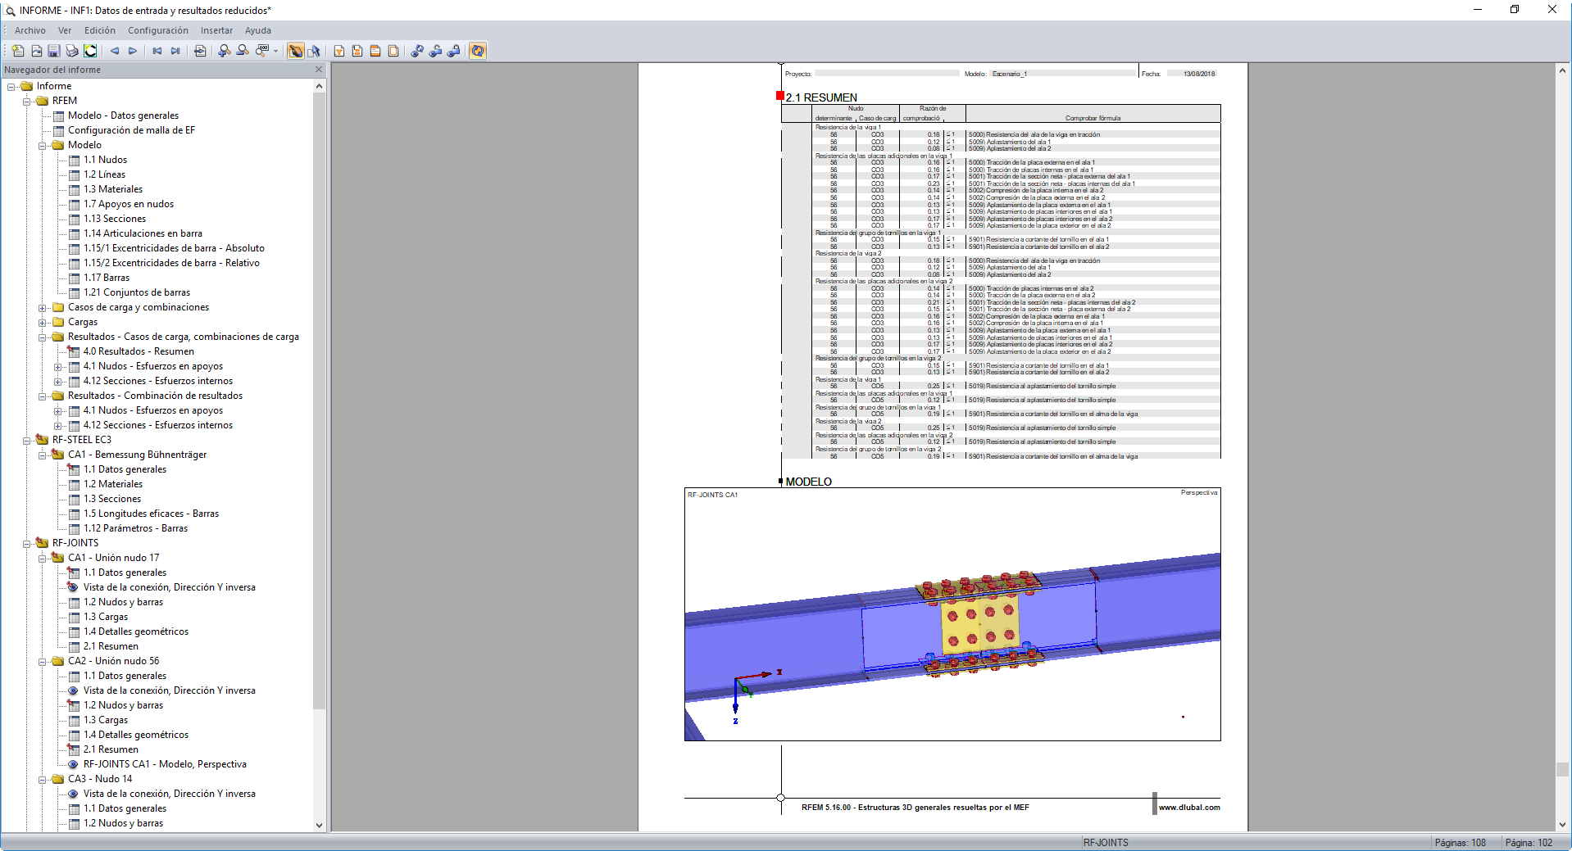Select 4.0 Resultados - Resumen item
Viewport: 1572px width, 851px height.
tap(139, 351)
